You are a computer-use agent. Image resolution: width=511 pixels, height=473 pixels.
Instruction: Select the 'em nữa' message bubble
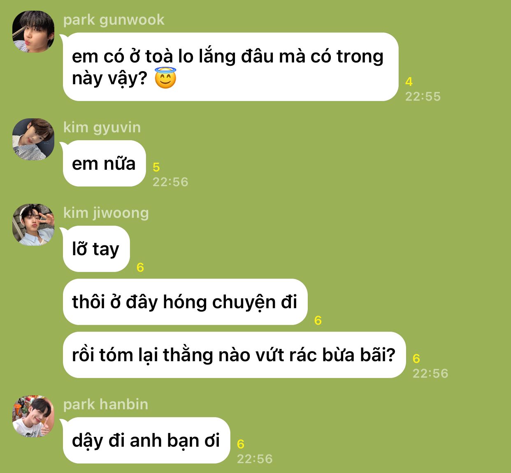point(104,164)
